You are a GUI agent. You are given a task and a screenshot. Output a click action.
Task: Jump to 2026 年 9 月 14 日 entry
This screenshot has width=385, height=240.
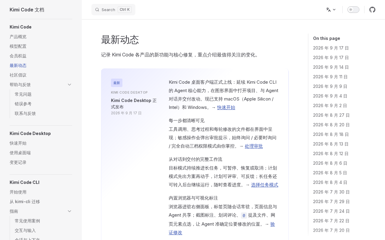[331, 67]
